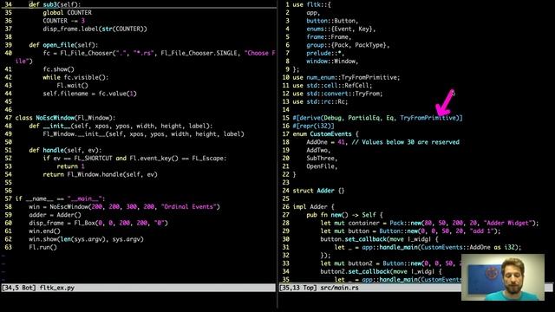Click 'def open_file(self):' definition

click(63, 45)
